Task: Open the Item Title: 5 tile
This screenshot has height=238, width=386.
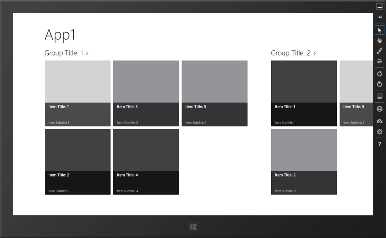Action: [x=214, y=93]
